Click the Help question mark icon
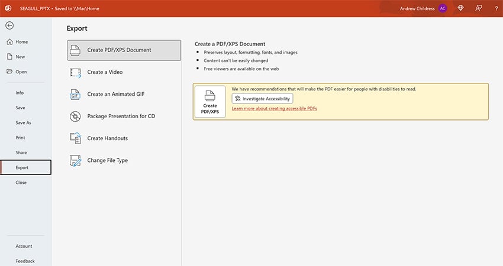The image size is (503, 266). point(495,8)
